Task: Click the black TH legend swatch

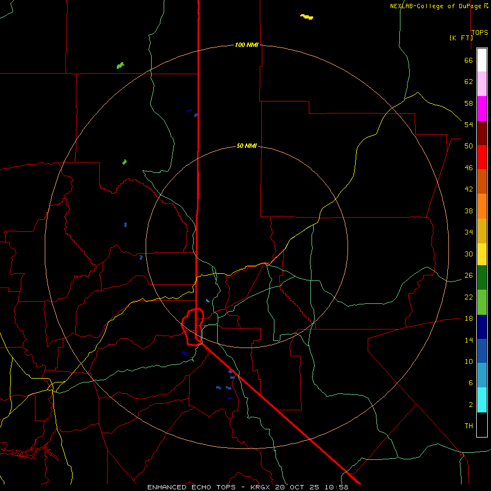Action: pos(482,424)
